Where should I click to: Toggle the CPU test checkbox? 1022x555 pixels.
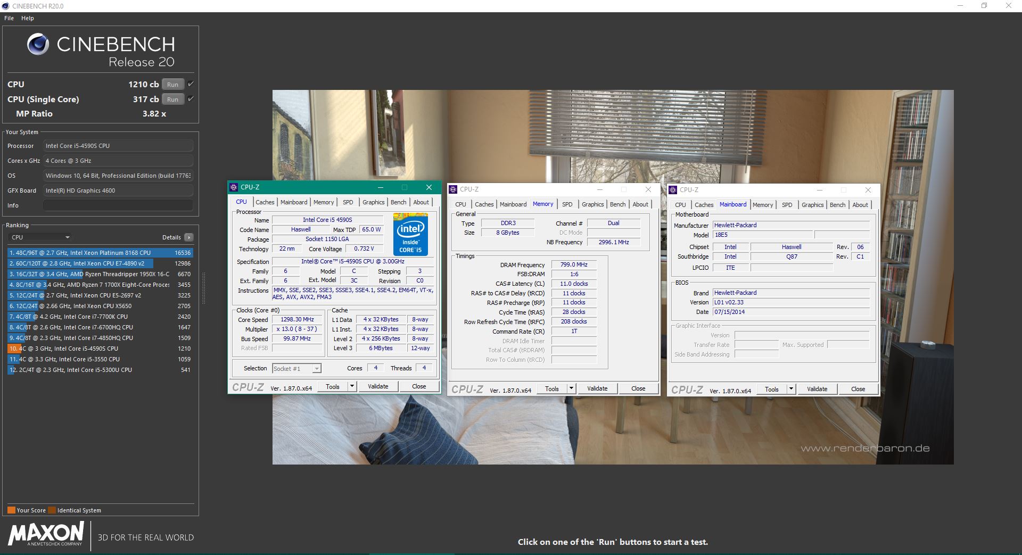(191, 84)
